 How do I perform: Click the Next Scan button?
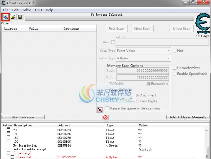click(142, 29)
